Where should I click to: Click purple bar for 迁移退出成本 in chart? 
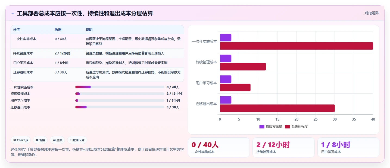pos(226,100)
